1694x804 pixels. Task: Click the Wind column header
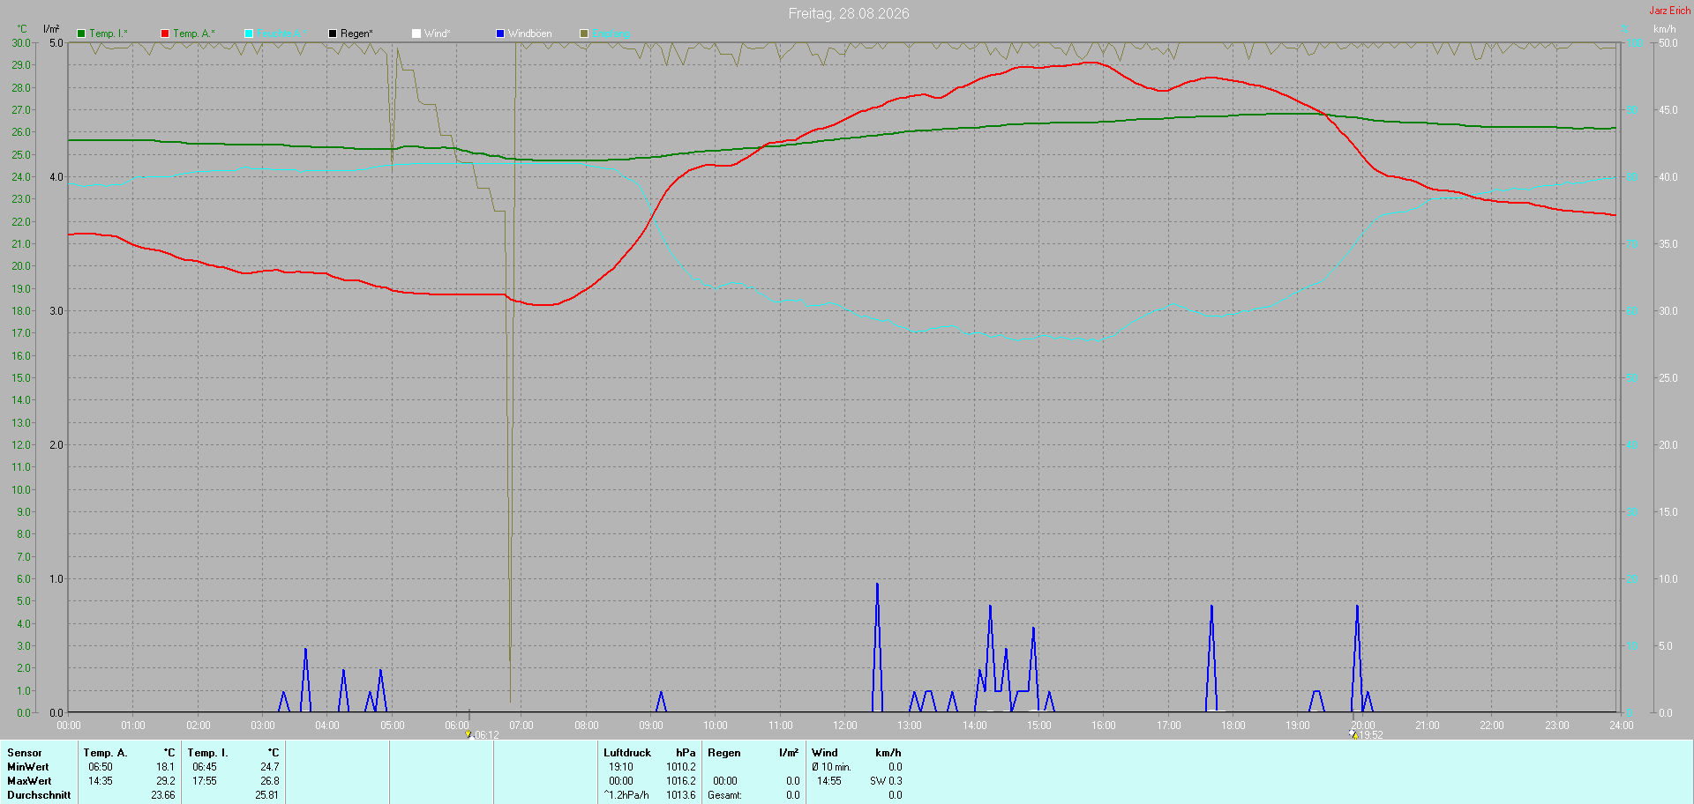click(825, 753)
